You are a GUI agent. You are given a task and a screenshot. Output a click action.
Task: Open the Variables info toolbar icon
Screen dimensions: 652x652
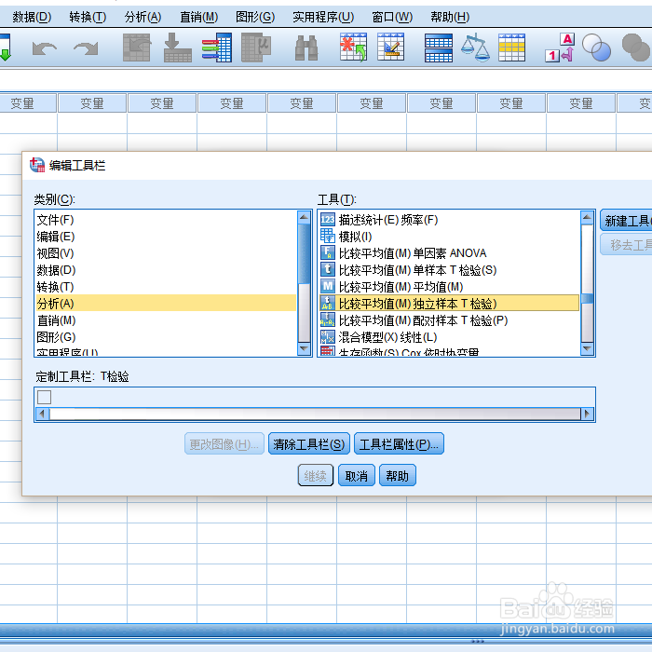(x=217, y=48)
